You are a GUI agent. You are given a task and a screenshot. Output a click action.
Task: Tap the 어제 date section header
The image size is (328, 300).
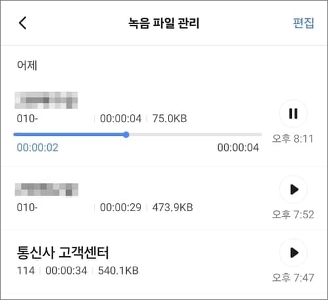(x=27, y=65)
